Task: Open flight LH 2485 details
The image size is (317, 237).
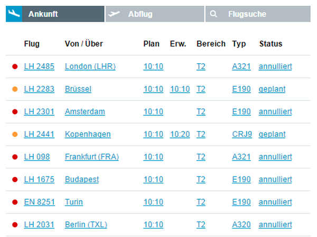Action: click(39, 66)
